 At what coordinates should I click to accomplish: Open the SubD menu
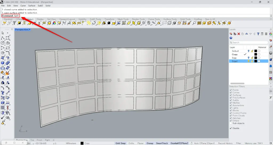click(40, 6)
